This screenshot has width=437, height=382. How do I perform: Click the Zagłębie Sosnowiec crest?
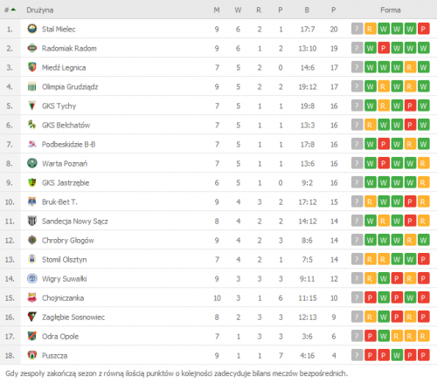pos(32,317)
